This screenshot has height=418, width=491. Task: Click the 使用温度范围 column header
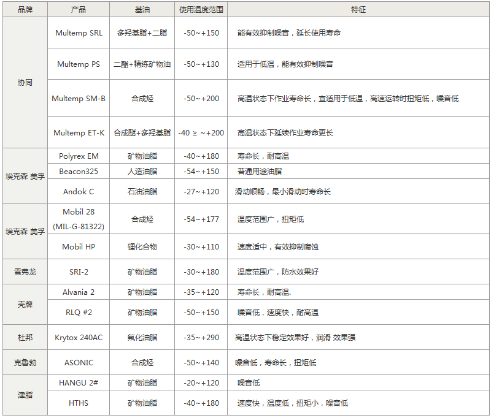201,9
